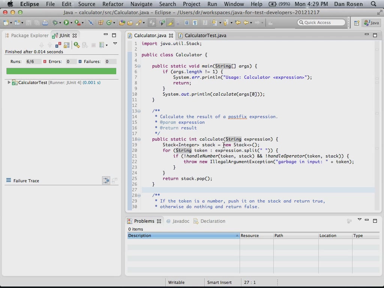Click the Print toolbar icon
Viewport: 384px width, 288px height.
(x=45, y=23)
